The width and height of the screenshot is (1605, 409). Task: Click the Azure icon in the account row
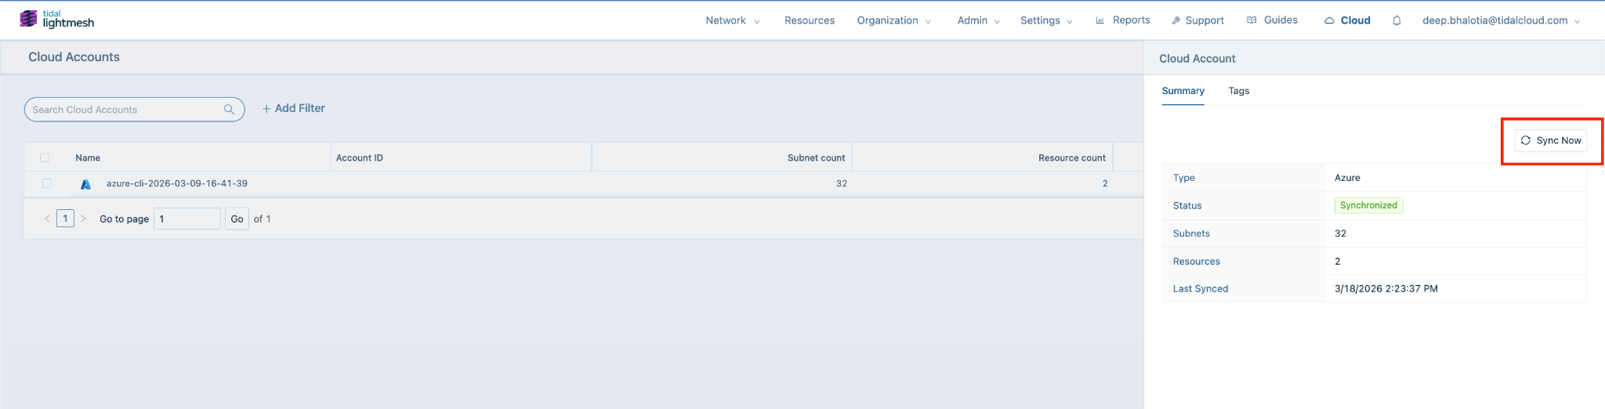point(86,184)
